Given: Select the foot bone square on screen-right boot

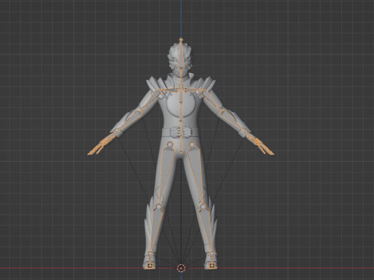Looking at the screenshot, I should (x=212, y=265).
